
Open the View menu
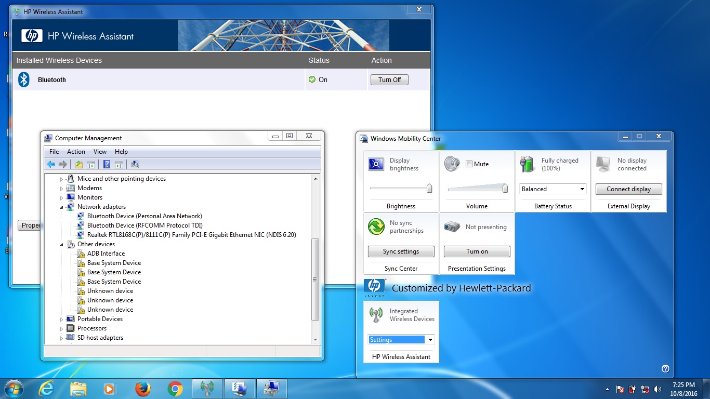tap(100, 152)
